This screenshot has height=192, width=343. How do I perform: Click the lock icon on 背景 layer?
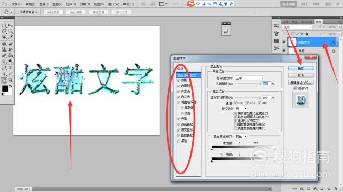[x=334, y=51]
